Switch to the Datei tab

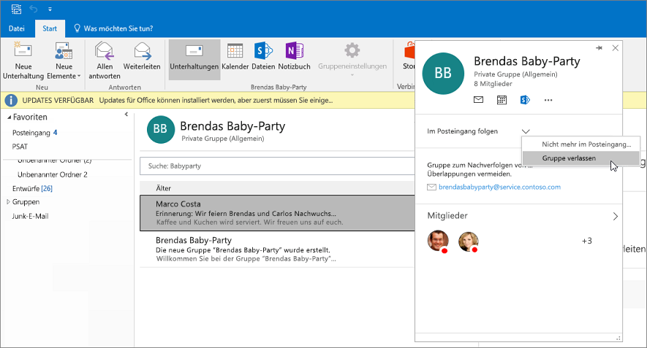[17, 28]
